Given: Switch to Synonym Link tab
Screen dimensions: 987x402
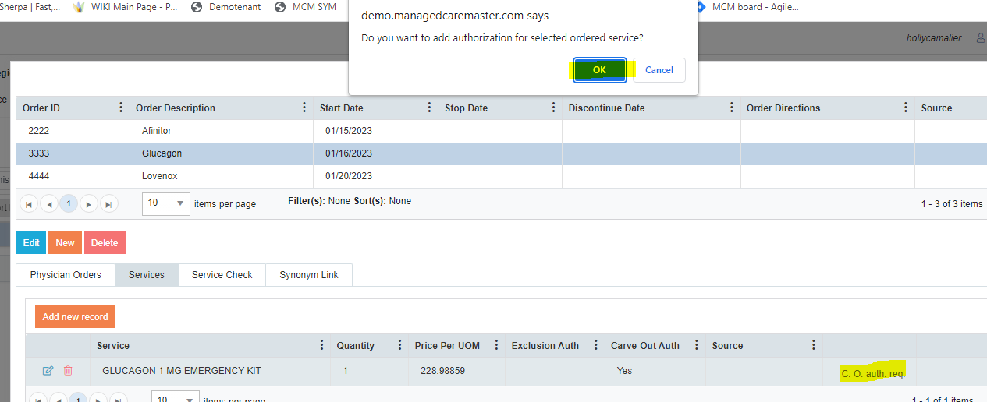Looking at the screenshot, I should [309, 275].
